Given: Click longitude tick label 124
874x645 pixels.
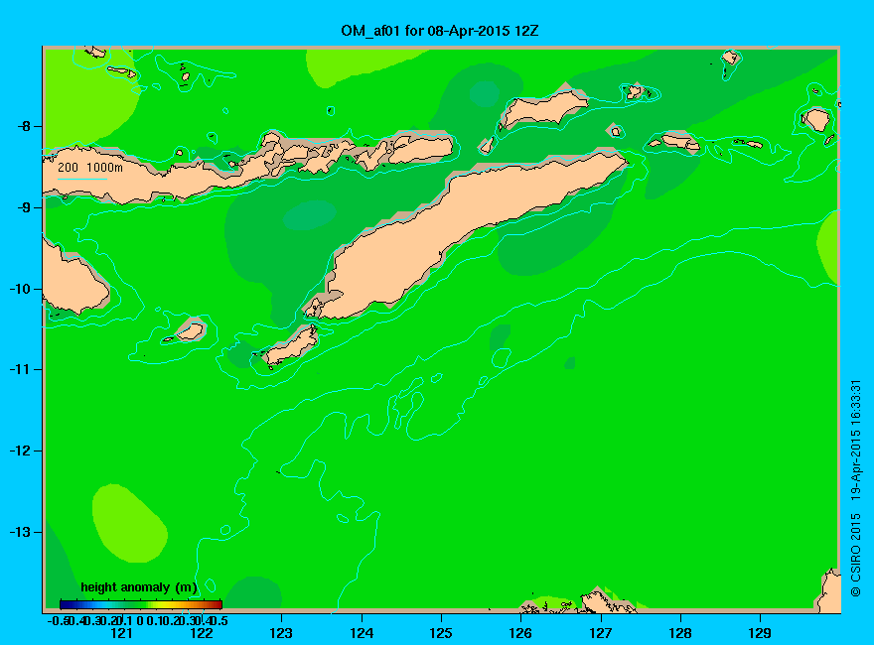Looking at the screenshot, I should click(x=362, y=633).
